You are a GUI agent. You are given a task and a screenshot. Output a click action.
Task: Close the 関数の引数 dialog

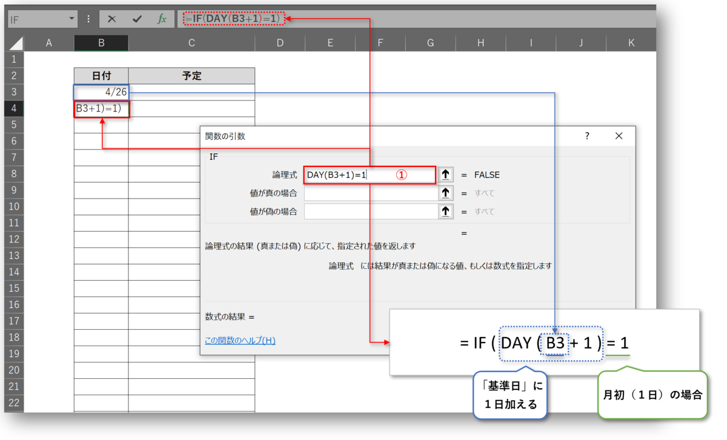pyautogui.click(x=619, y=136)
